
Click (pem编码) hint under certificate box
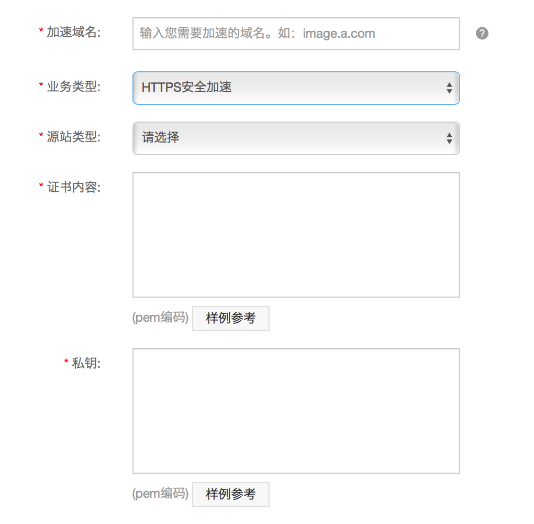click(160, 318)
